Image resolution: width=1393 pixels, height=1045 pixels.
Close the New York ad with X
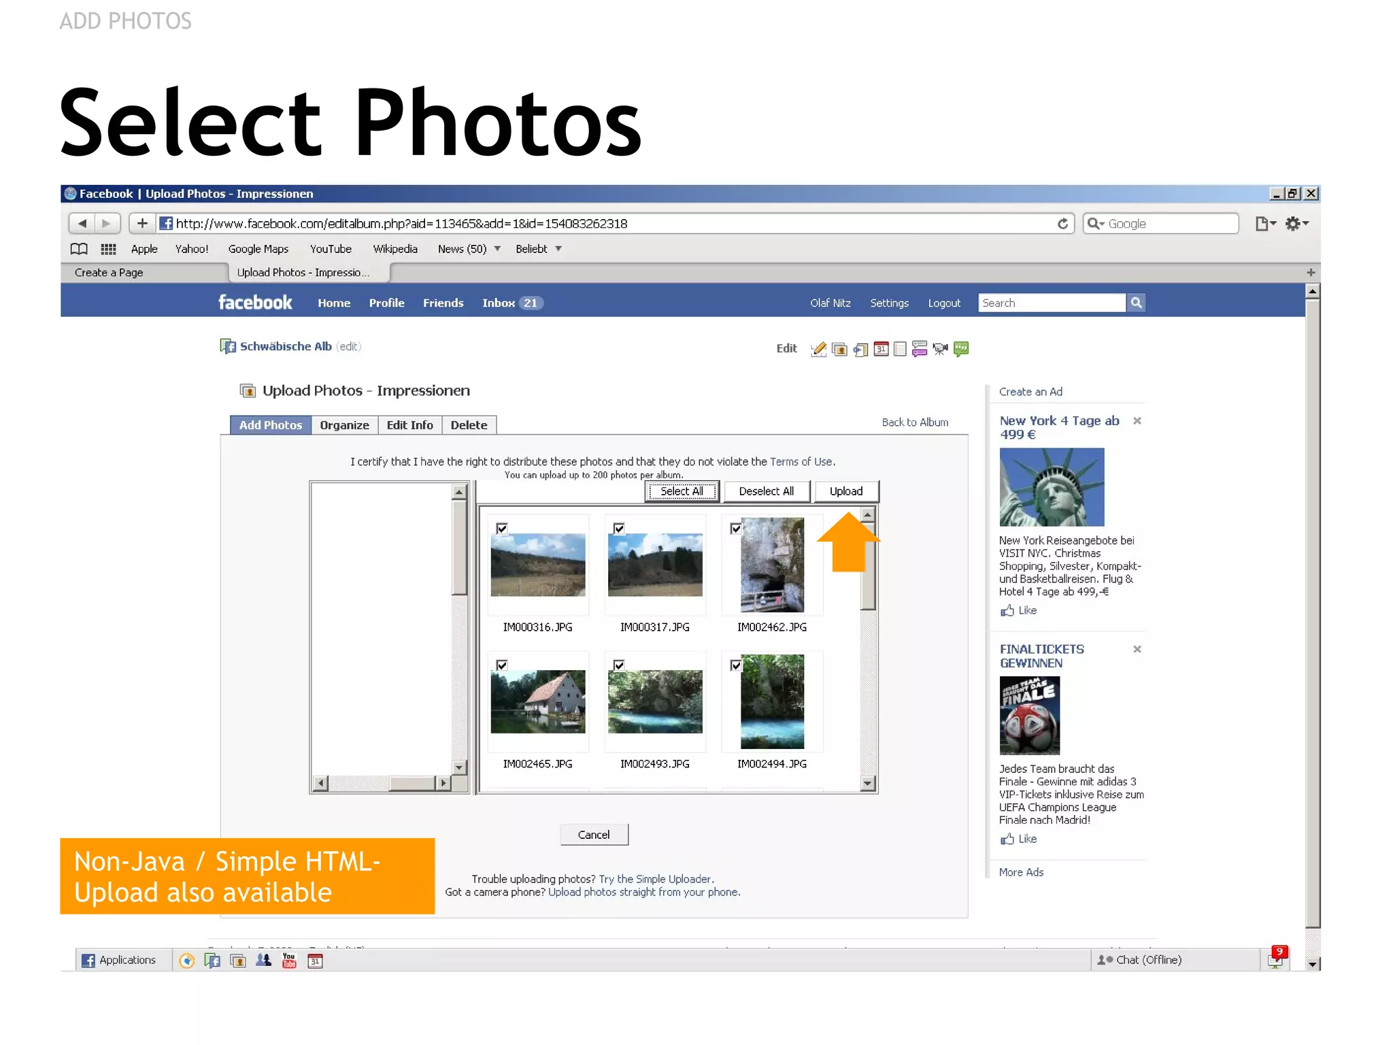[1137, 421]
